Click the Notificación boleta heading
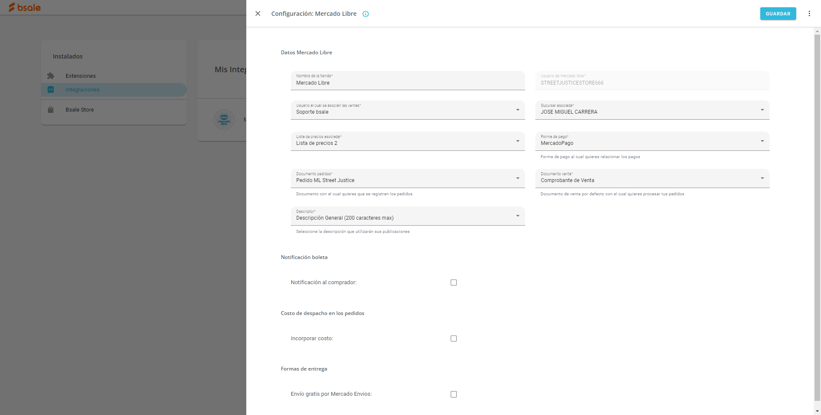Viewport: 821px width, 415px height. (304, 257)
